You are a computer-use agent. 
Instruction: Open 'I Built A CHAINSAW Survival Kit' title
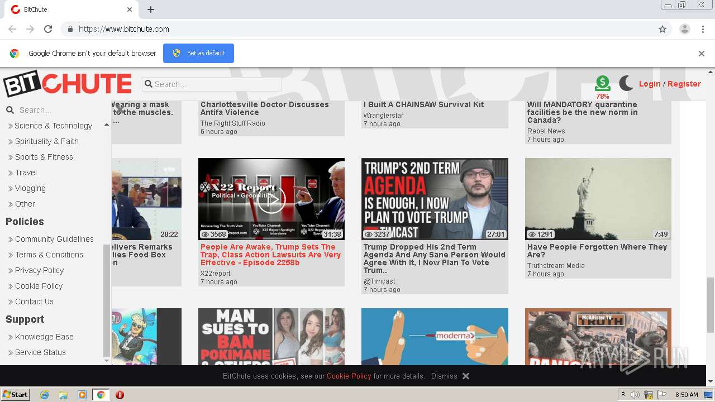(x=423, y=104)
